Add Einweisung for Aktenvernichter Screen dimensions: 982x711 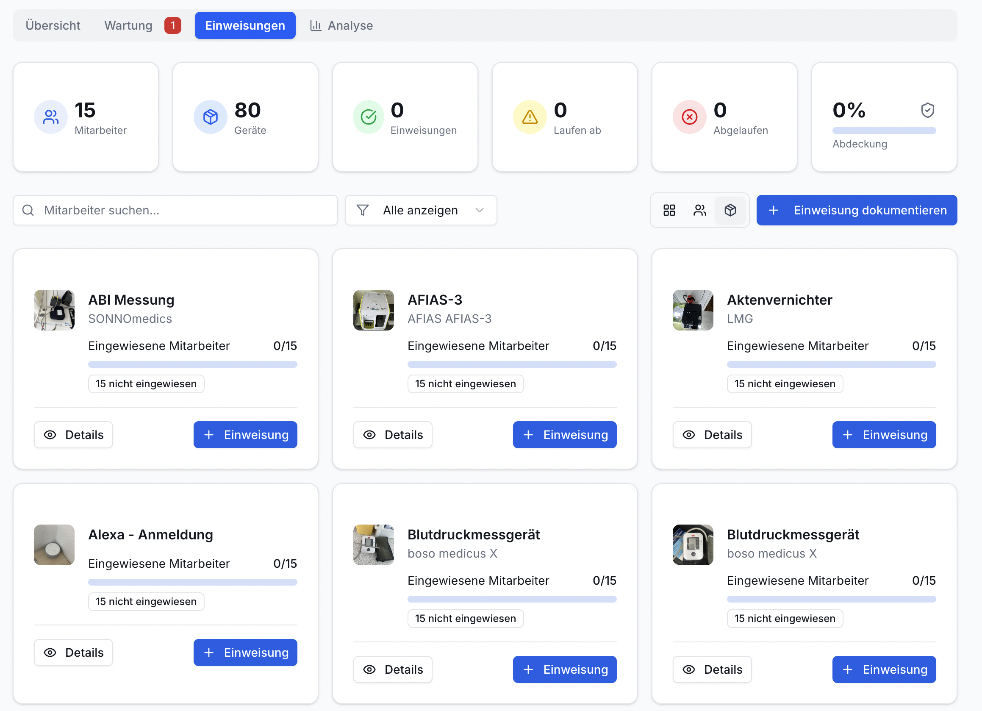point(884,435)
